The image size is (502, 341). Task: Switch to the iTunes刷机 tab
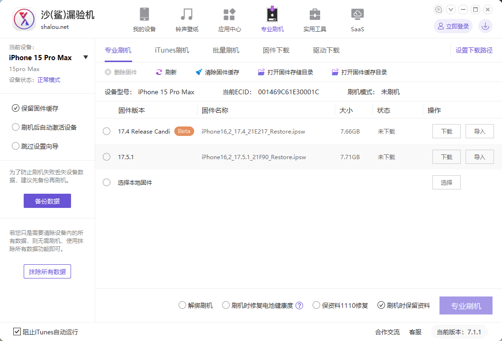pos(172,50)
